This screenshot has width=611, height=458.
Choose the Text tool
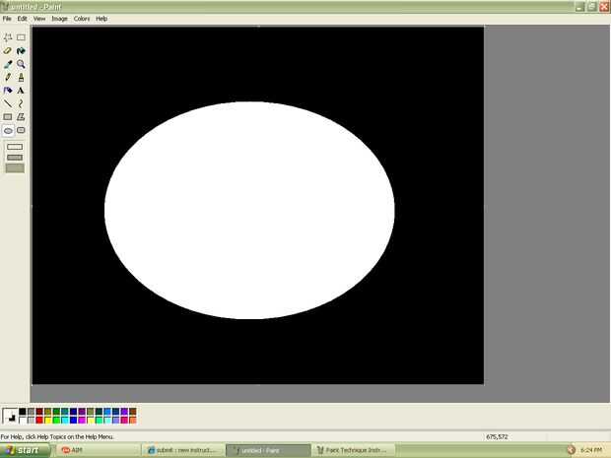pyautogui.click(x=21, y=90)
